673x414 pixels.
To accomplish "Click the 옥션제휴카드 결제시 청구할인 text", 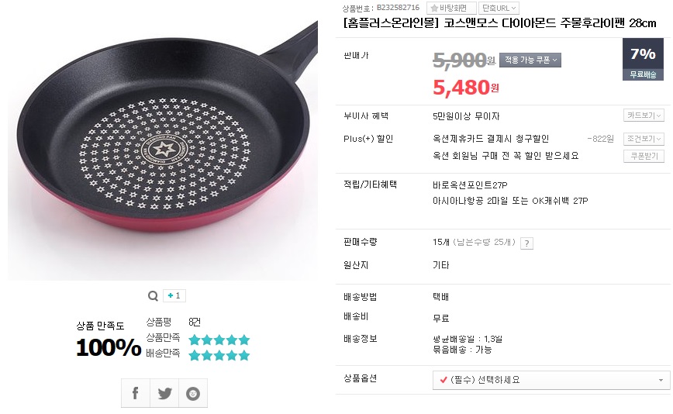I will point(491,139).
